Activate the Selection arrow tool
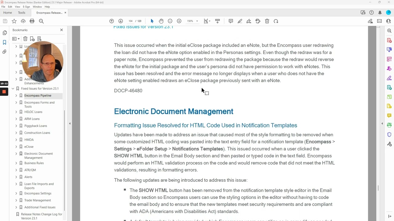 [152, 21]
